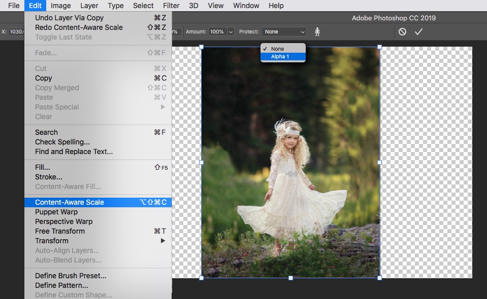The width and height of the screenshot is (487, 299).
Task: Click the bottom-center transform handle
Action: click(x=290, y=278)
